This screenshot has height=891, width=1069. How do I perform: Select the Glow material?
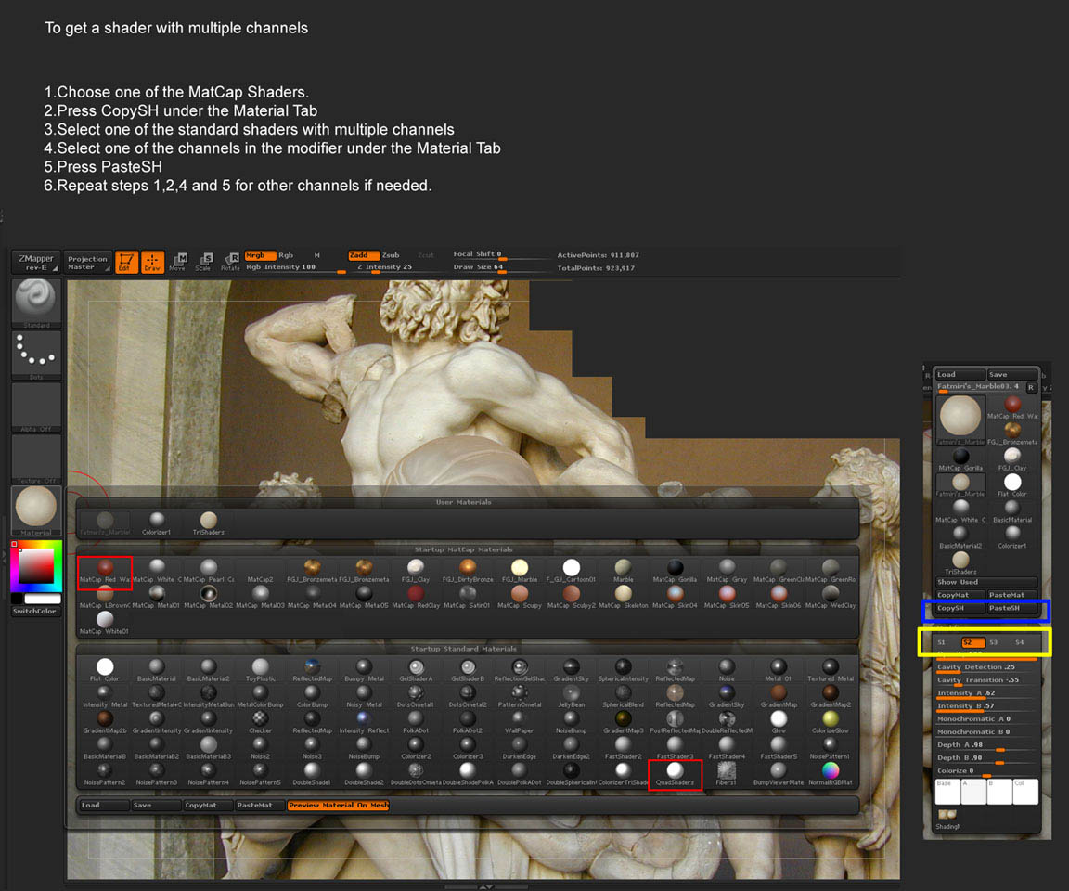point(779,722)
